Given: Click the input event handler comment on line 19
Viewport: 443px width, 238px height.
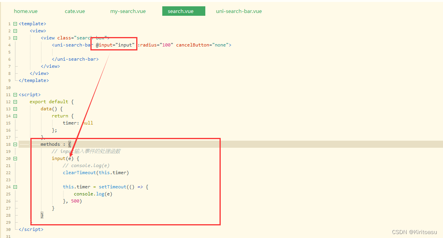Looking at the screenshot, I should coord(86,151).
